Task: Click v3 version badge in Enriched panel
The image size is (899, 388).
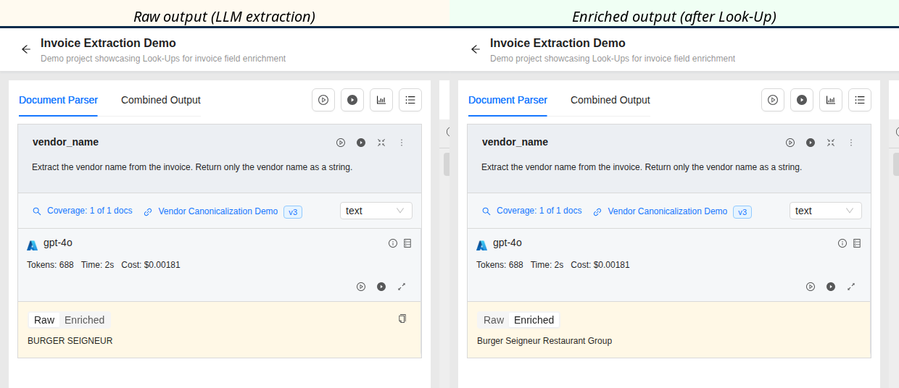Action: (x=742, y=212)
